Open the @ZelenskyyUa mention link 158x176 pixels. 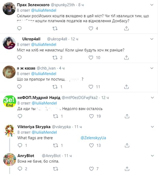[x=93, y=138]
